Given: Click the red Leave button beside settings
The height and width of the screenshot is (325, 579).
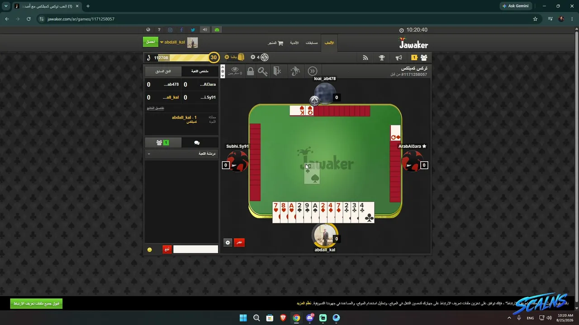Looking at the screenshot, I should [239, 242].
